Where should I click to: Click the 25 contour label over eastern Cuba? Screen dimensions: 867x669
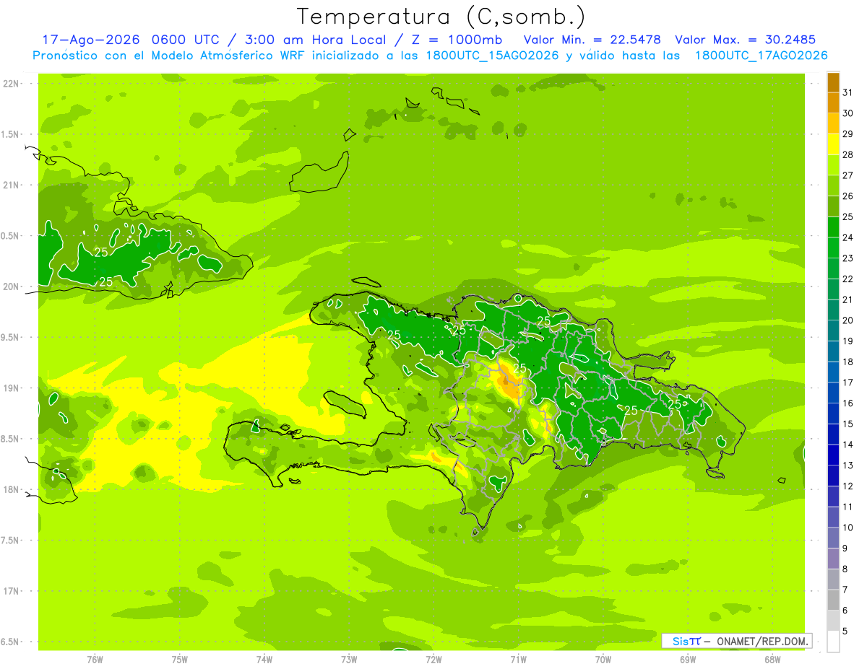click(x=101, y=252)
